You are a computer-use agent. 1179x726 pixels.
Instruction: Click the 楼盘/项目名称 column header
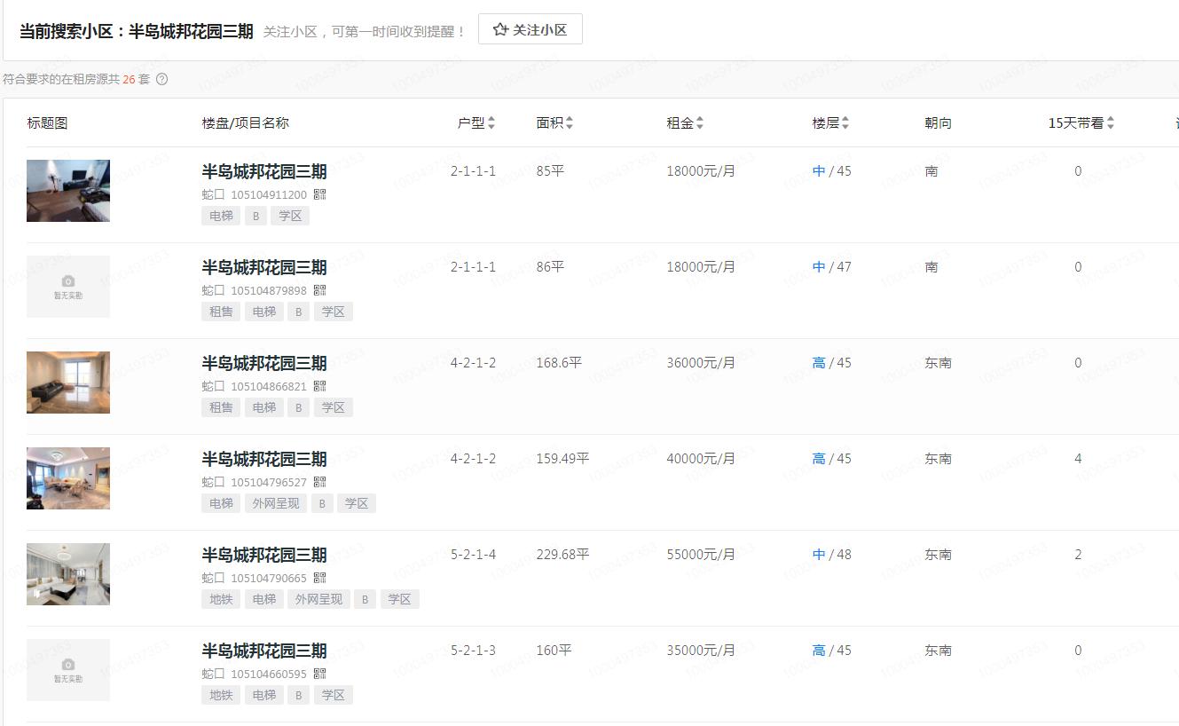(246, 123)
